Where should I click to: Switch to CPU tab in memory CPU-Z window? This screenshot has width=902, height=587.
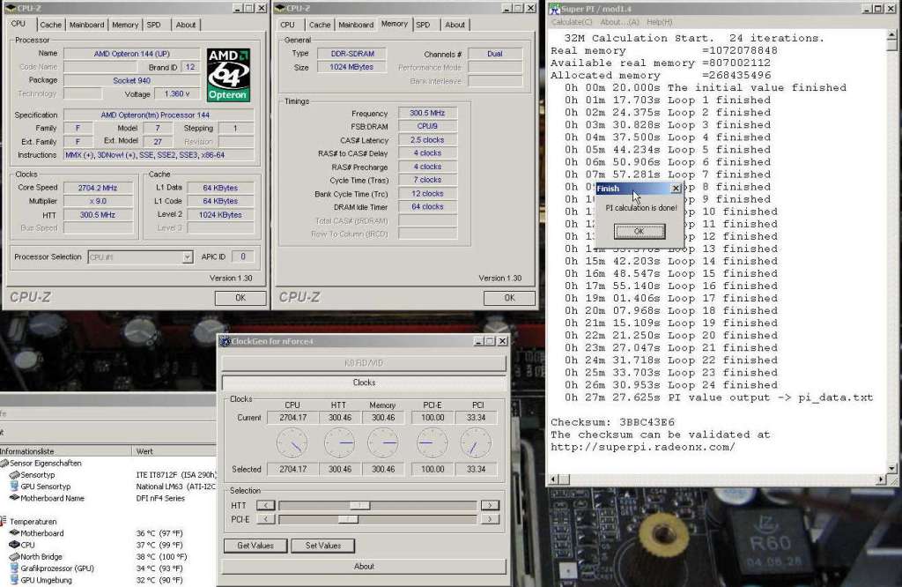click(288, 25)
